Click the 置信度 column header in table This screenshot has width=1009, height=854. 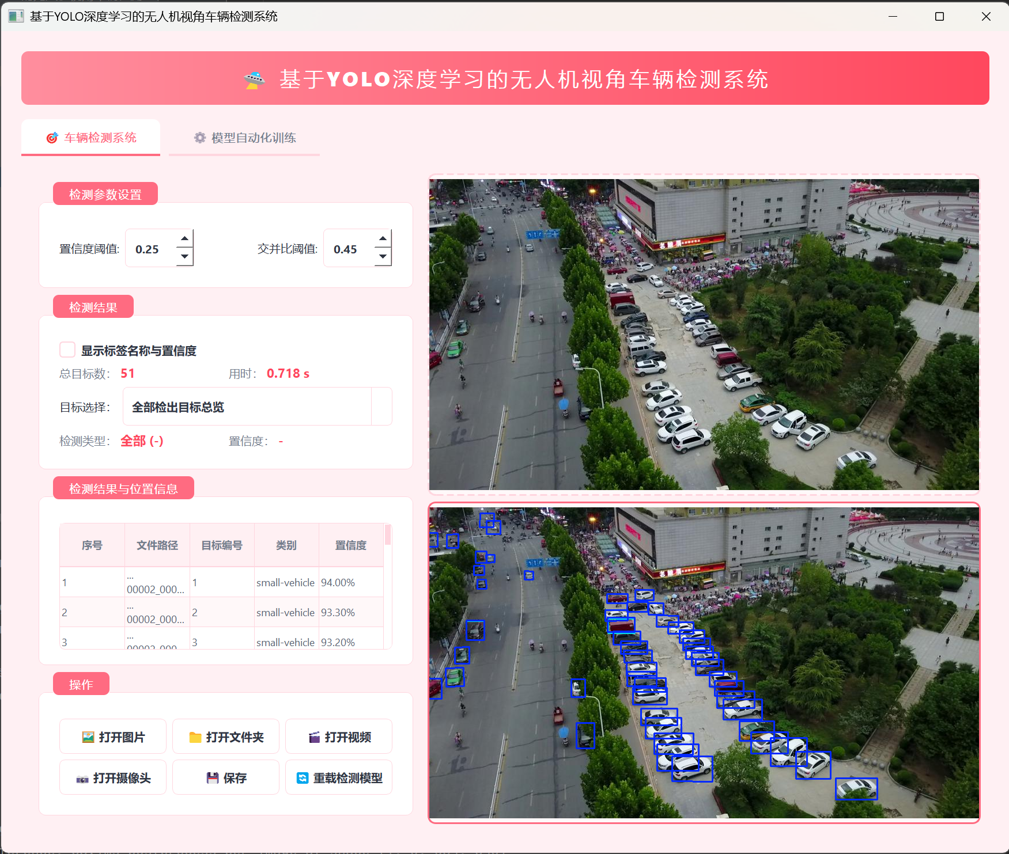click(351, 545)
